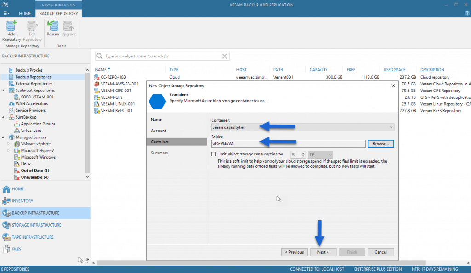Expand the VMware vSphere tree node
Screen dimensions: 471x273
click(8, 144)
